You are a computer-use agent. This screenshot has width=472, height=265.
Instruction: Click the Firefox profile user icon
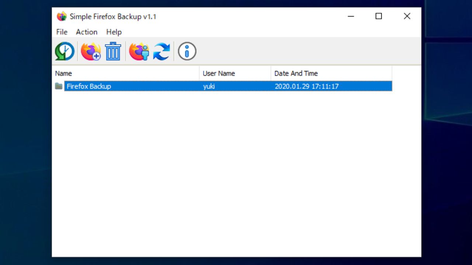click(x=139, y=51)
